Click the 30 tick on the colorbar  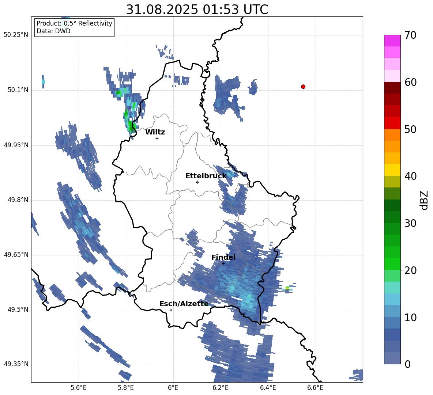(x=410, y=223)
